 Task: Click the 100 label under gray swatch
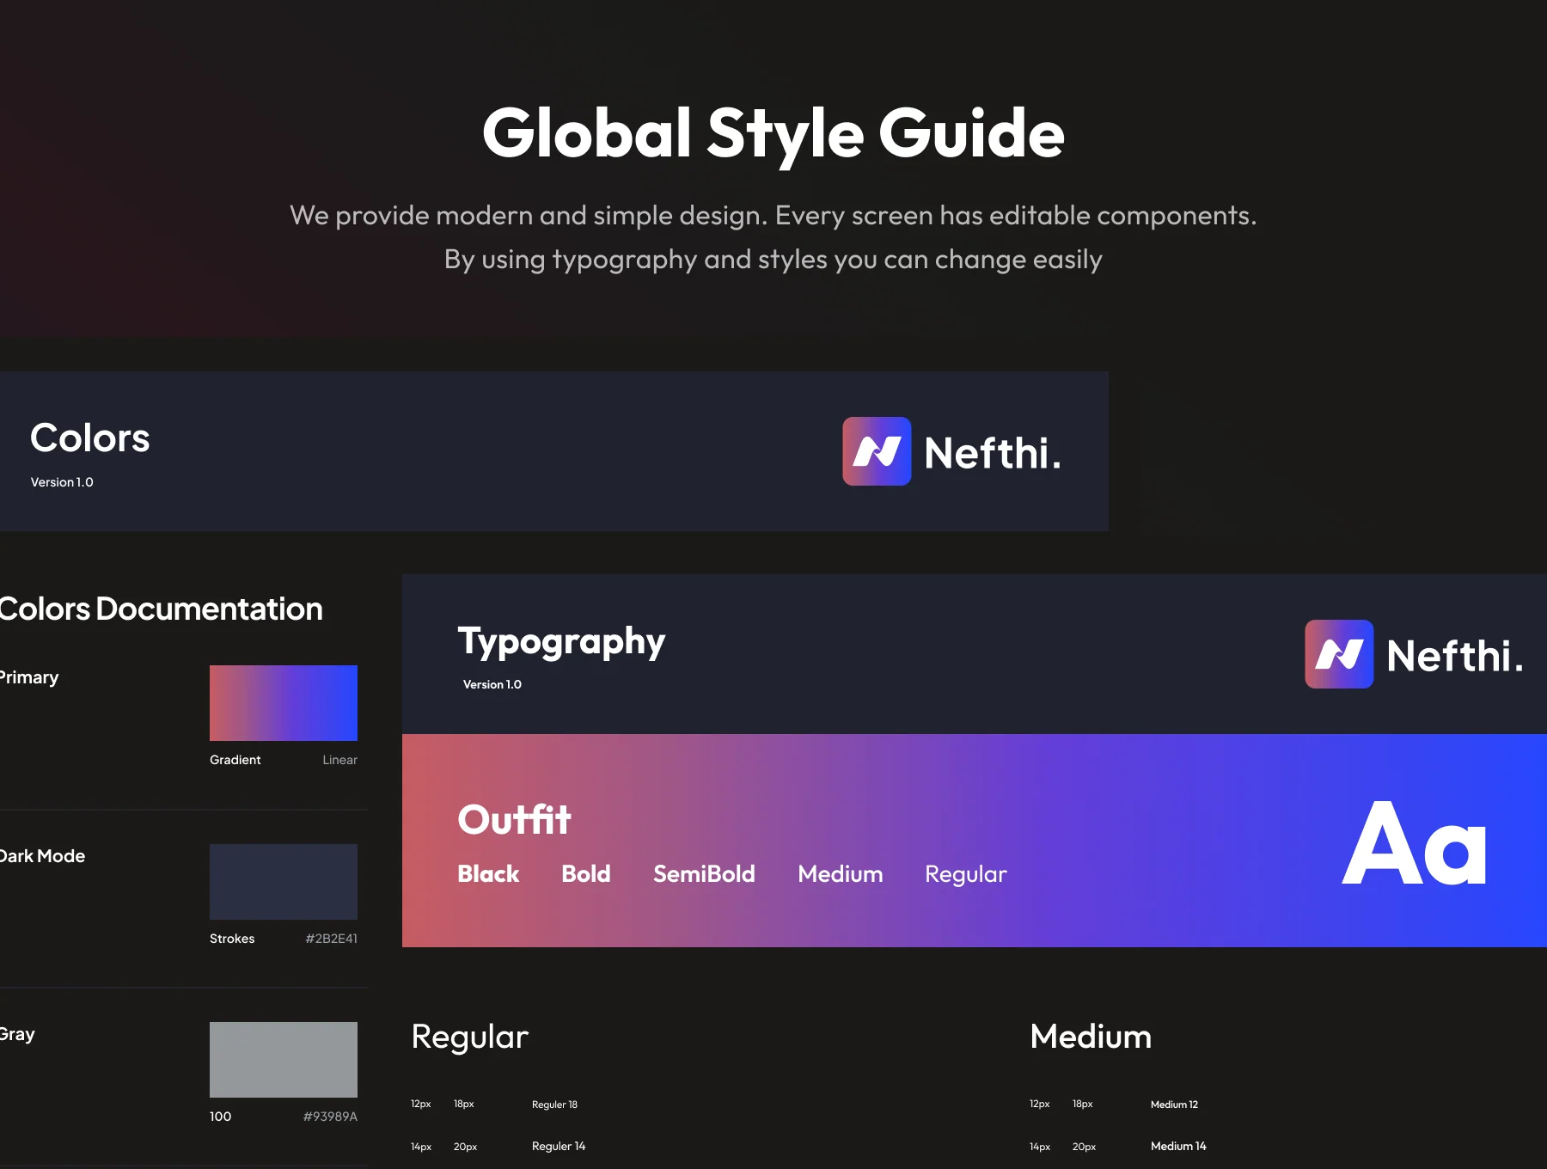click(x=221, y=1117)
